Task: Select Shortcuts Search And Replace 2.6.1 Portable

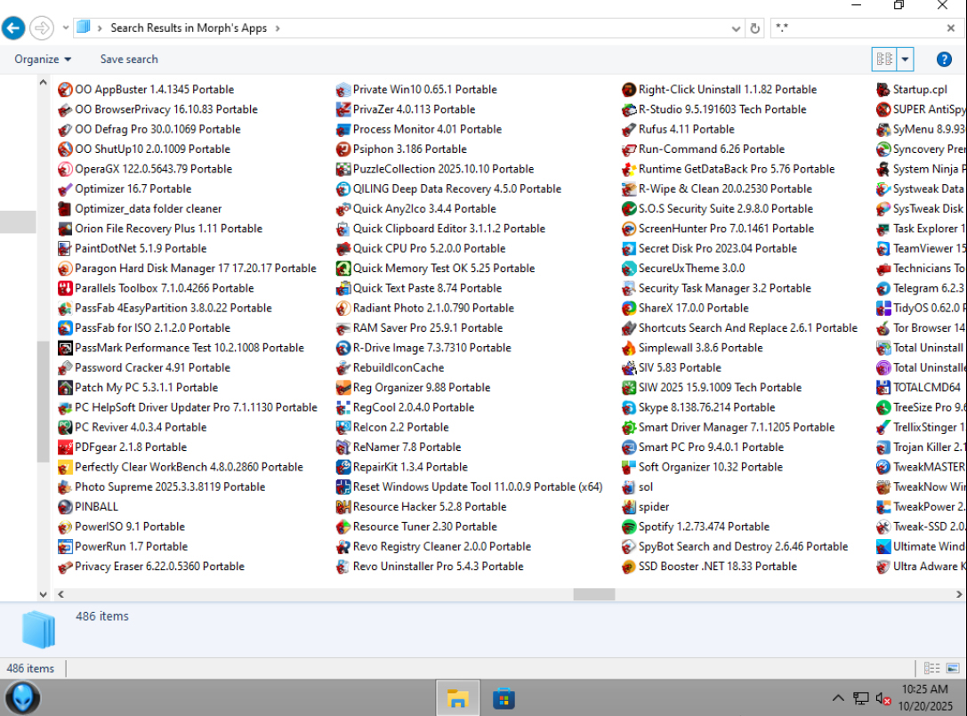Action: click(x=739, y=328)
